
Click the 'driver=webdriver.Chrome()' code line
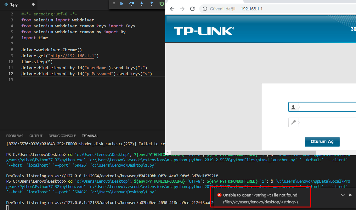(x=52, y=50)
